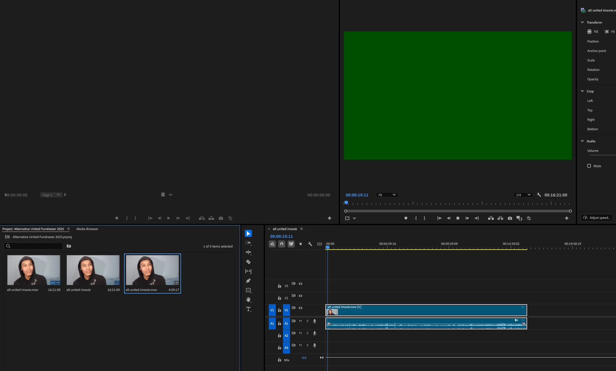
Task: Toggle V1 track output eye icon
Action: (x=300, y=308)
